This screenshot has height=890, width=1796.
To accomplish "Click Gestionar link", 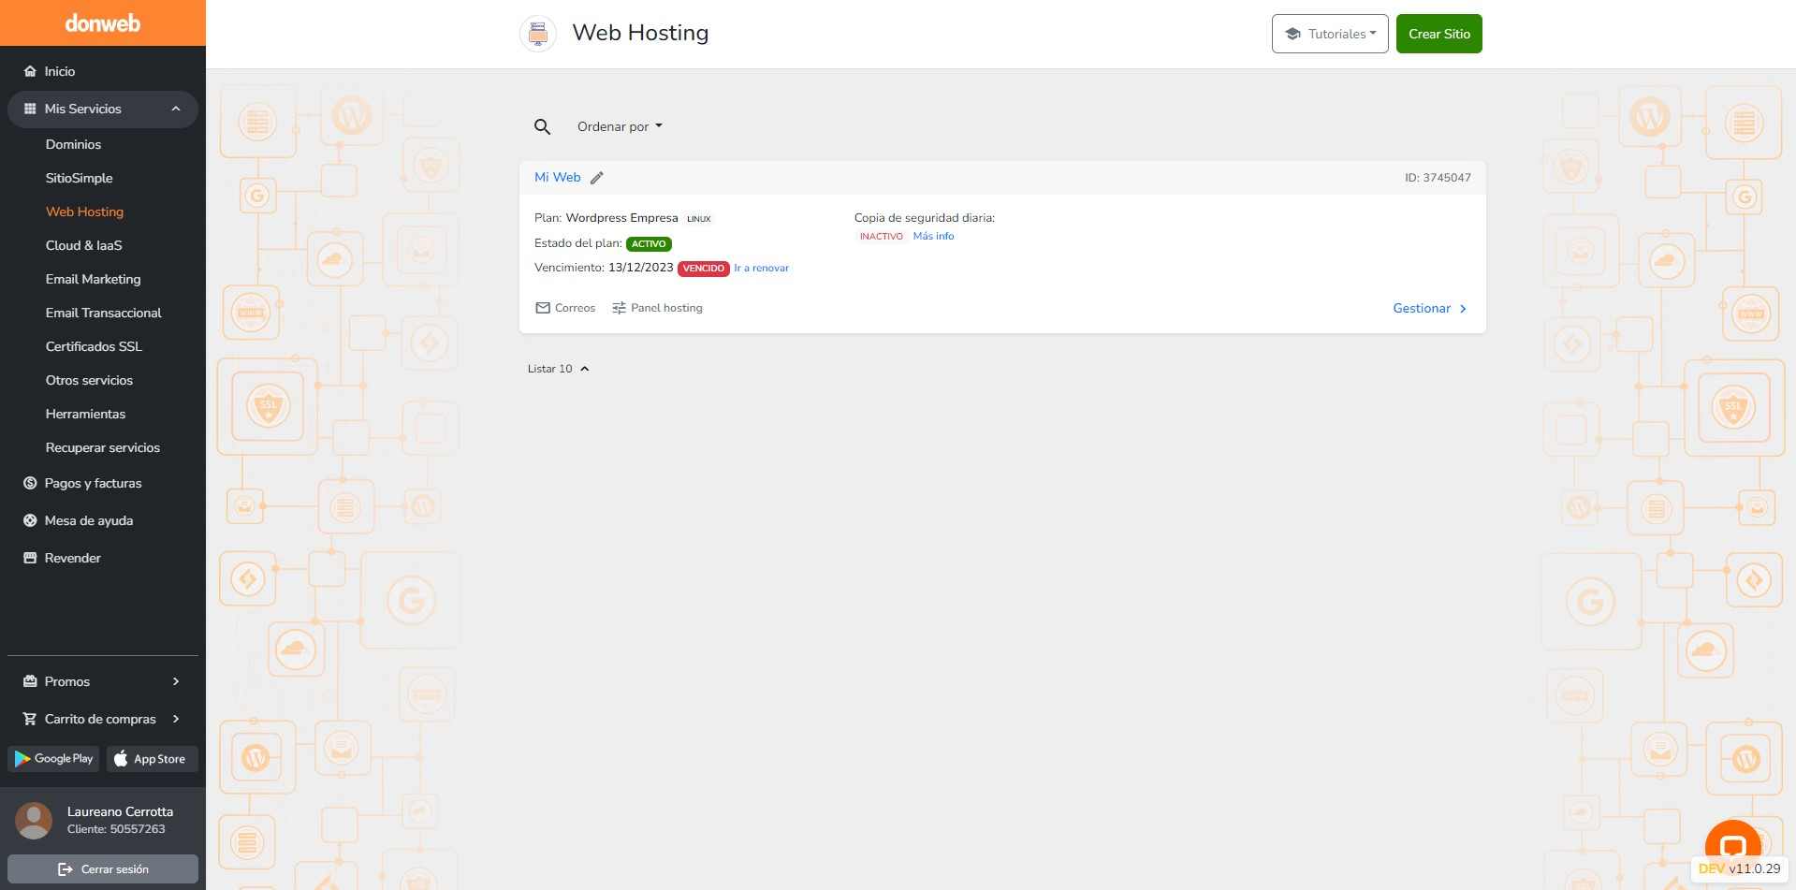I will (1430, 308).
